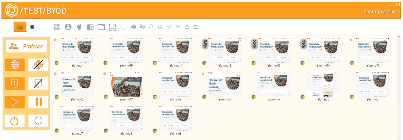Click the muted speaker icon

(142, 27)
